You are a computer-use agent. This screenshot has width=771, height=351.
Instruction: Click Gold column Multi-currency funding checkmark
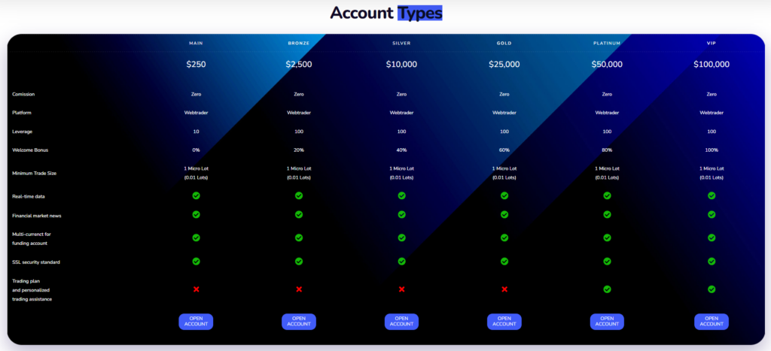[x=504, y=238]
